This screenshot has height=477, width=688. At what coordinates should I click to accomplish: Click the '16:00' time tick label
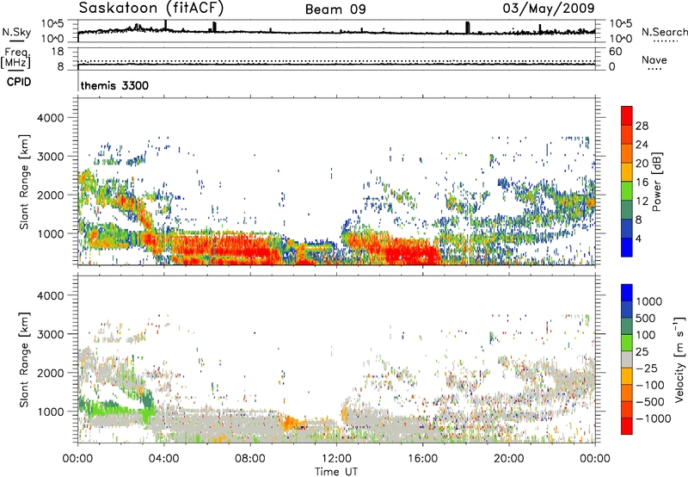click(x=422, y=459)
